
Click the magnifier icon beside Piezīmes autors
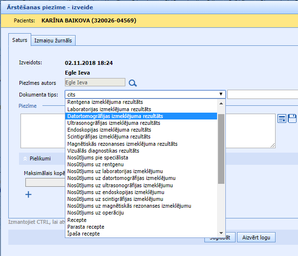click(133, 83)
